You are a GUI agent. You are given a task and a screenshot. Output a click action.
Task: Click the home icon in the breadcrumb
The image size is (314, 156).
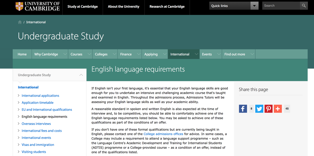(20, 22)
